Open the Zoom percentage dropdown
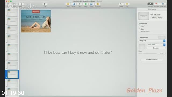The height and width of the screenshot is (97, 172). [15, 4]
